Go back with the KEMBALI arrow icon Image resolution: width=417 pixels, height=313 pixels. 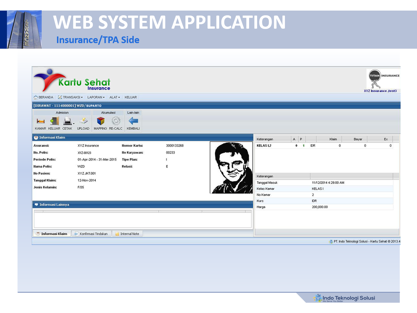133,121
